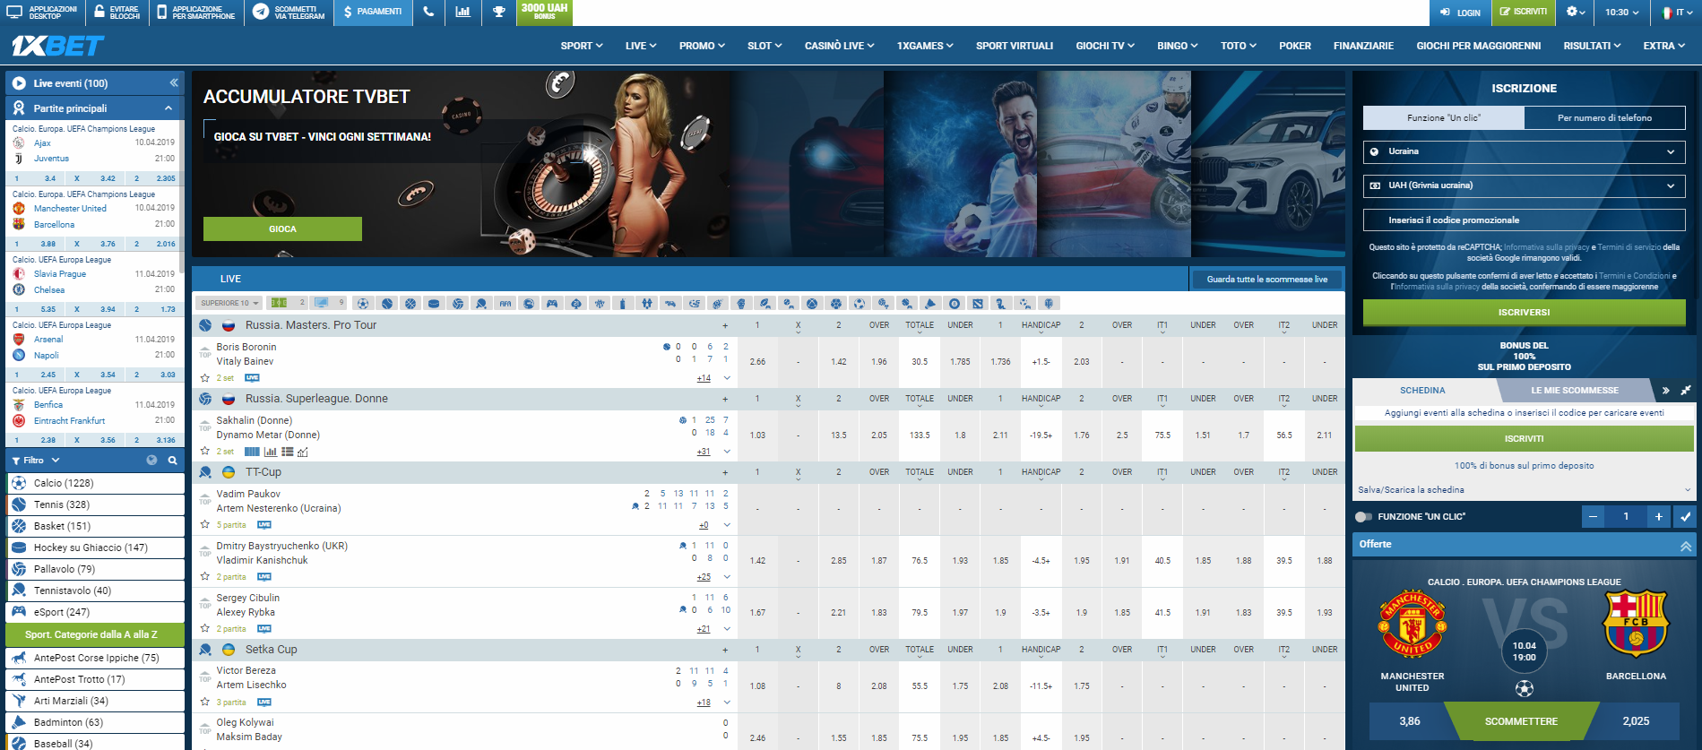The height and width of the screenshot is (750, 1702).
Task: Click the football icon in the Manchester United offer
Action: 1525,689
